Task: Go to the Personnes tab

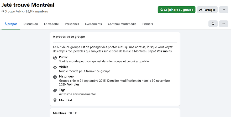Action: click(x=72, y=24)
